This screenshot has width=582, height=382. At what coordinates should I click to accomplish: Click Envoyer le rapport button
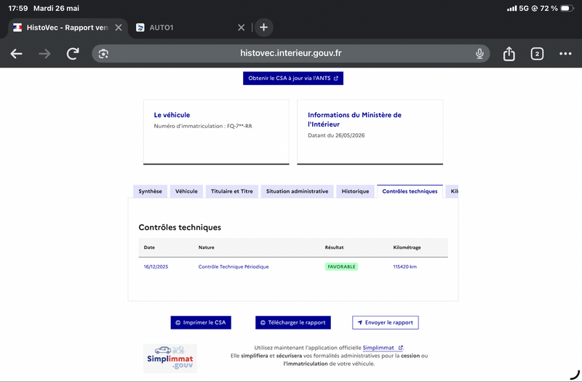pos(386,322)
